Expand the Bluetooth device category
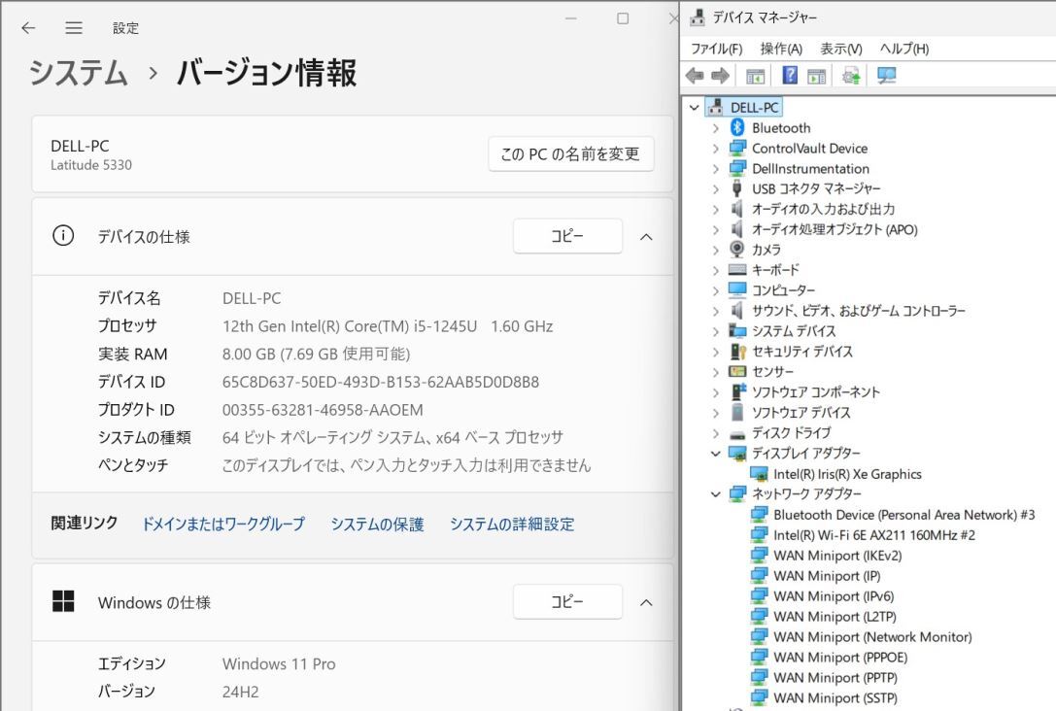The height and width of the screenshot is (711, 1056). (x=717, y=127)
